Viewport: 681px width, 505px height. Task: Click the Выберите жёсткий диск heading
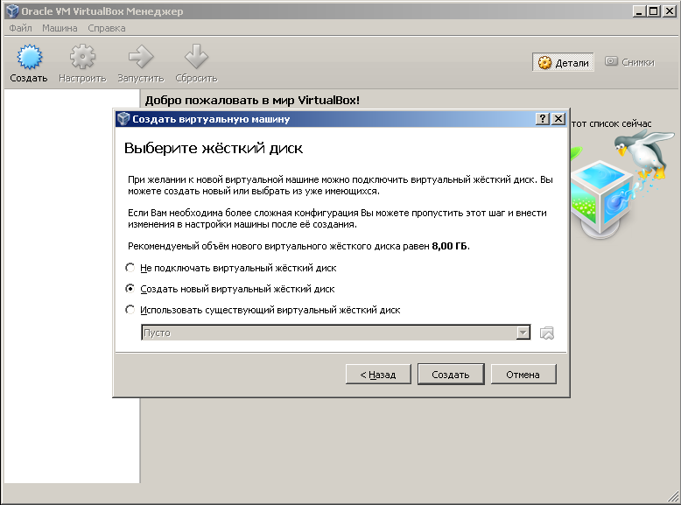(214, 149)
